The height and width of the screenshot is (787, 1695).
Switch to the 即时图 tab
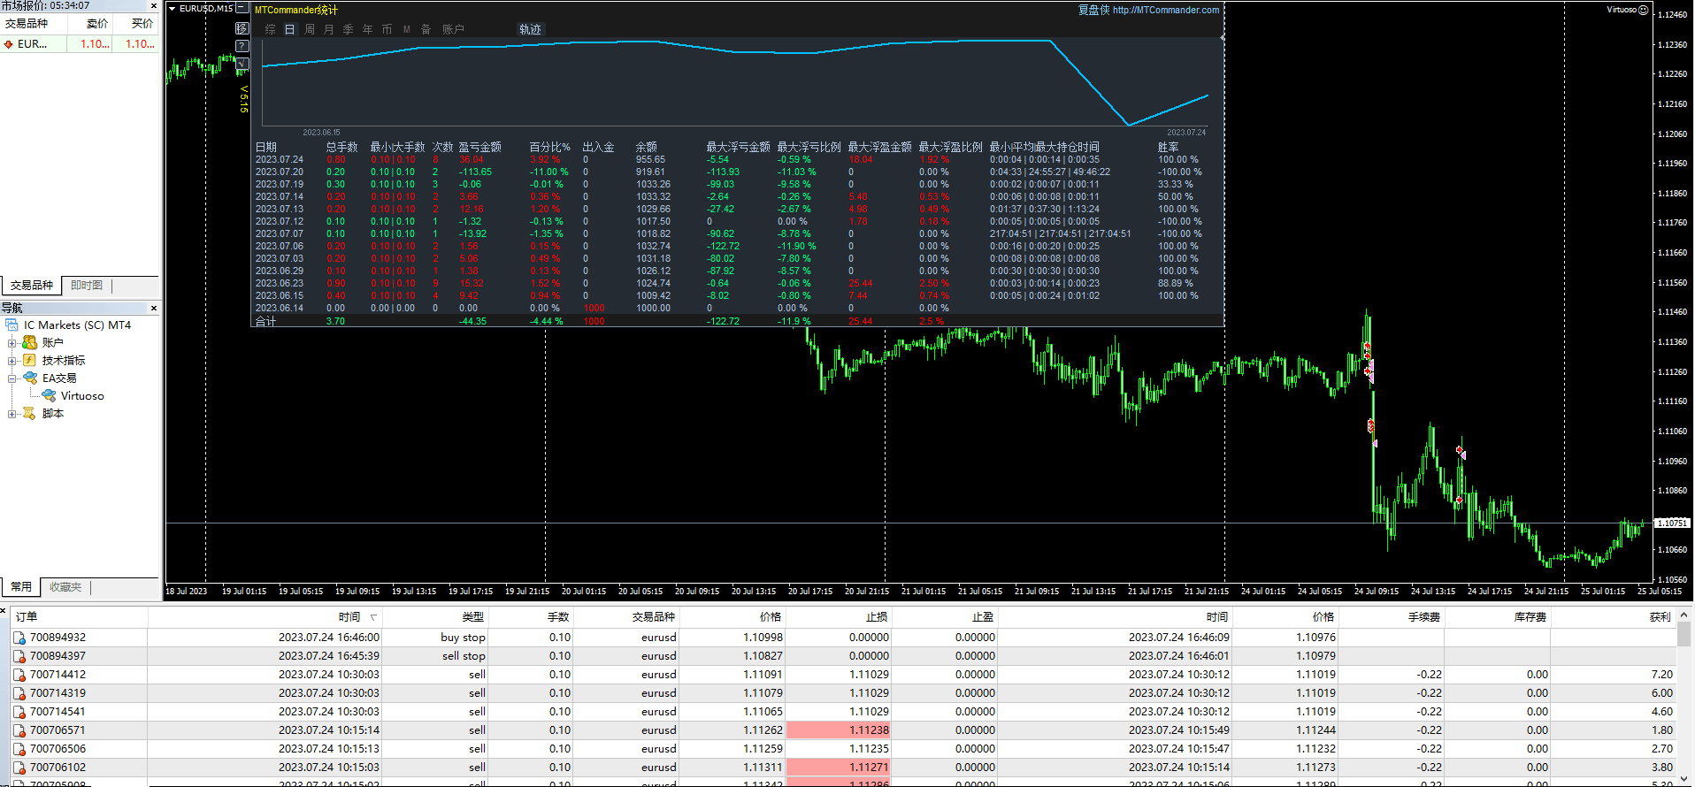coord(87,286)
